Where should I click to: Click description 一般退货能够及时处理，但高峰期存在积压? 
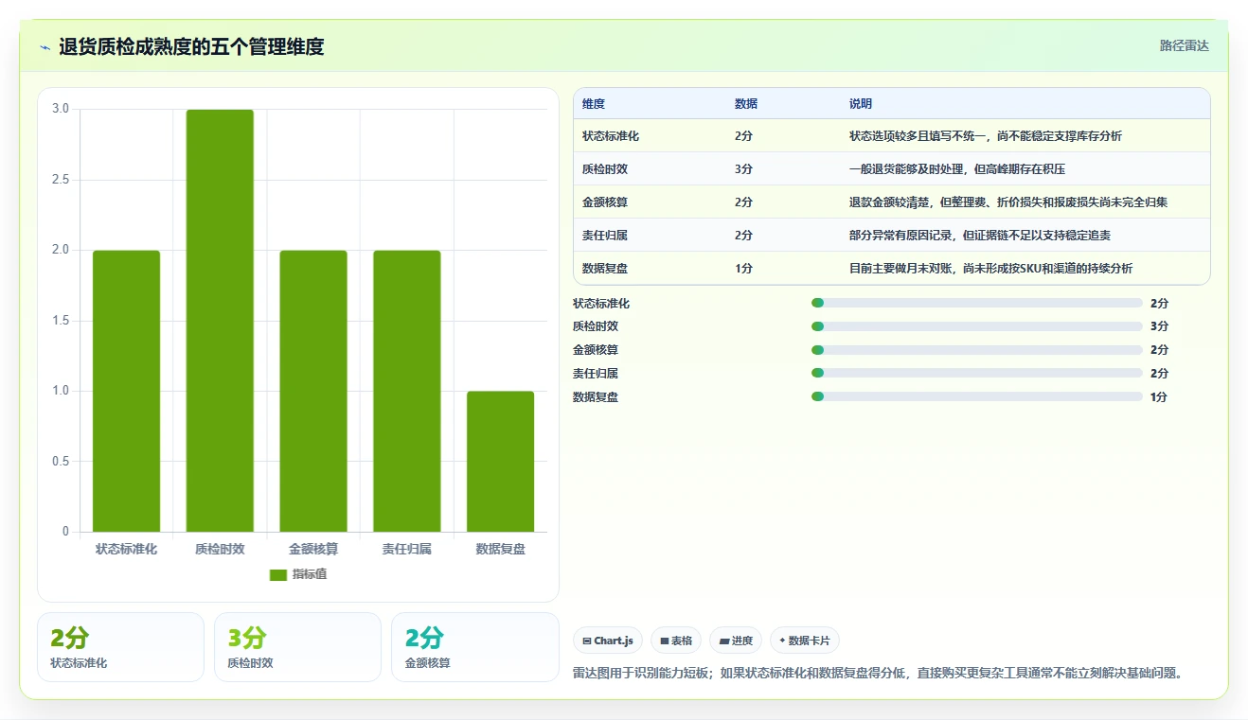pyautogui.click(x=957, y=169)
